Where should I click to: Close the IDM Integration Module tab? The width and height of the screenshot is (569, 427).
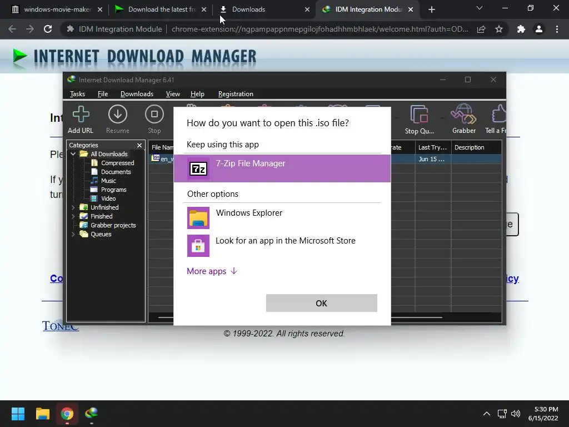[411, 9]
